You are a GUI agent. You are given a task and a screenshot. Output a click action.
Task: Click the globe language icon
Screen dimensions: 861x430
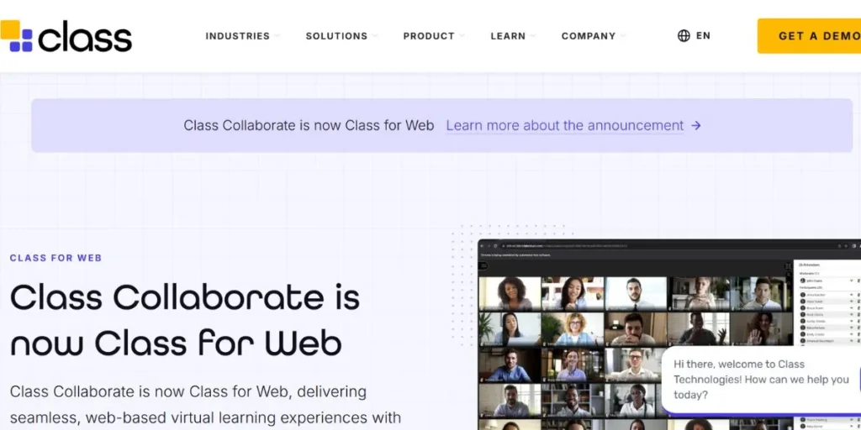684,36
